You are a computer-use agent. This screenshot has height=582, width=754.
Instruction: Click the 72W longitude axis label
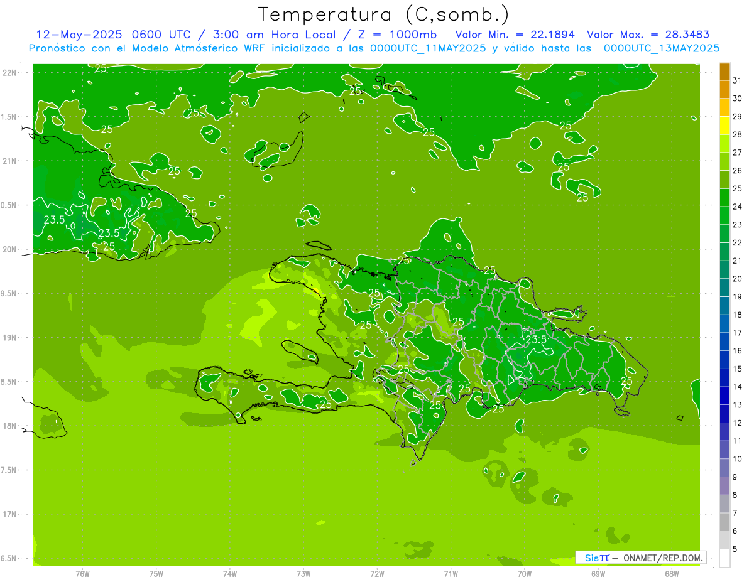[x=377, y=573]
